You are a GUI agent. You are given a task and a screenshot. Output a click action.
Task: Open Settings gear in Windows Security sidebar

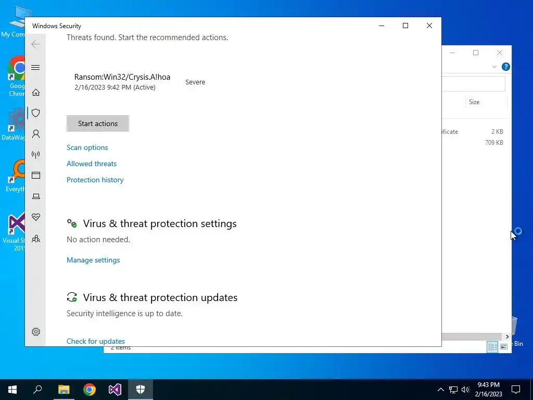[36, 332]
